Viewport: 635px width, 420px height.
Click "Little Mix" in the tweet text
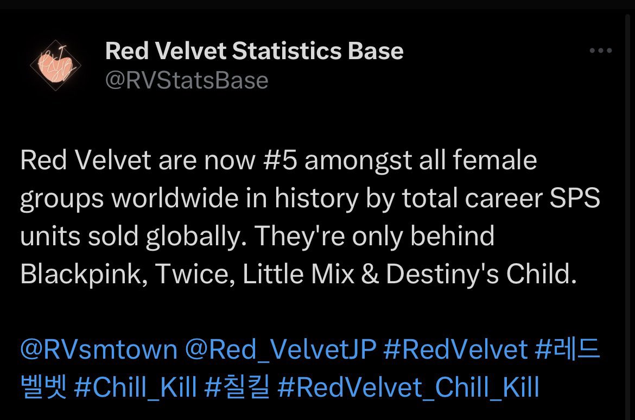pos(299,274)
